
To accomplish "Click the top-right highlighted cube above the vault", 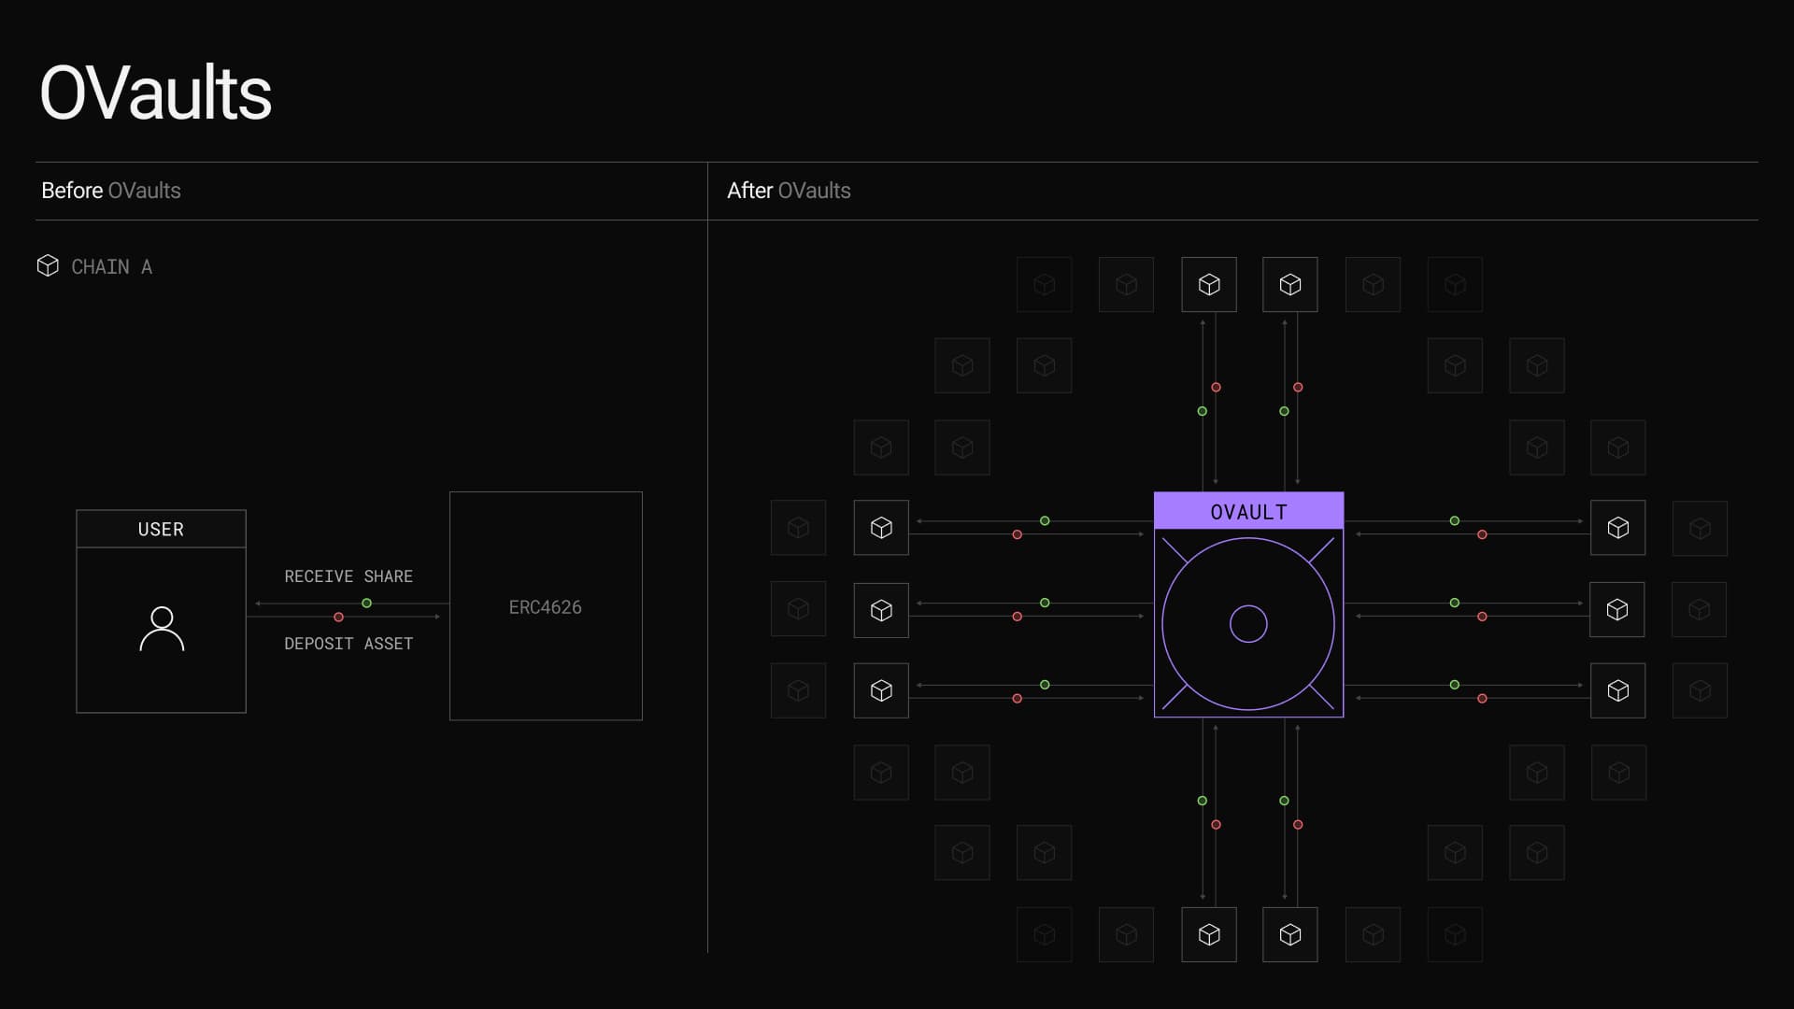I will 1290,285.
